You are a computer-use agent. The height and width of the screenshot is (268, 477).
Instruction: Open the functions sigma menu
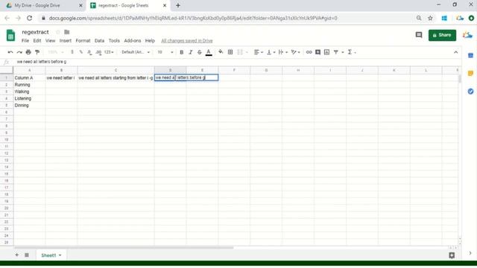click(x=352, y=52)
